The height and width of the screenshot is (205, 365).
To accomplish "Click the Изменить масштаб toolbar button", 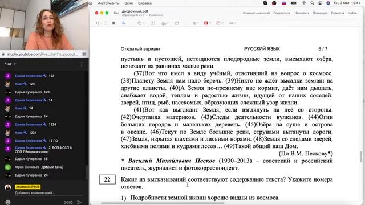I will click(x=256, y=13).
